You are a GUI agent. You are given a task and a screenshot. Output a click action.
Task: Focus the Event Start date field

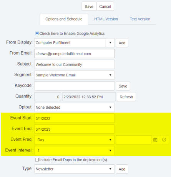(75, 118)
